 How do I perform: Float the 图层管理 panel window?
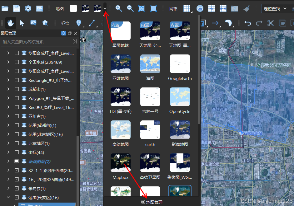70,33
